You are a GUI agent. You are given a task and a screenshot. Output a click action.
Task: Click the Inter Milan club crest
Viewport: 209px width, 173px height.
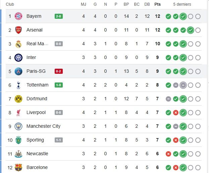(18, 57)
